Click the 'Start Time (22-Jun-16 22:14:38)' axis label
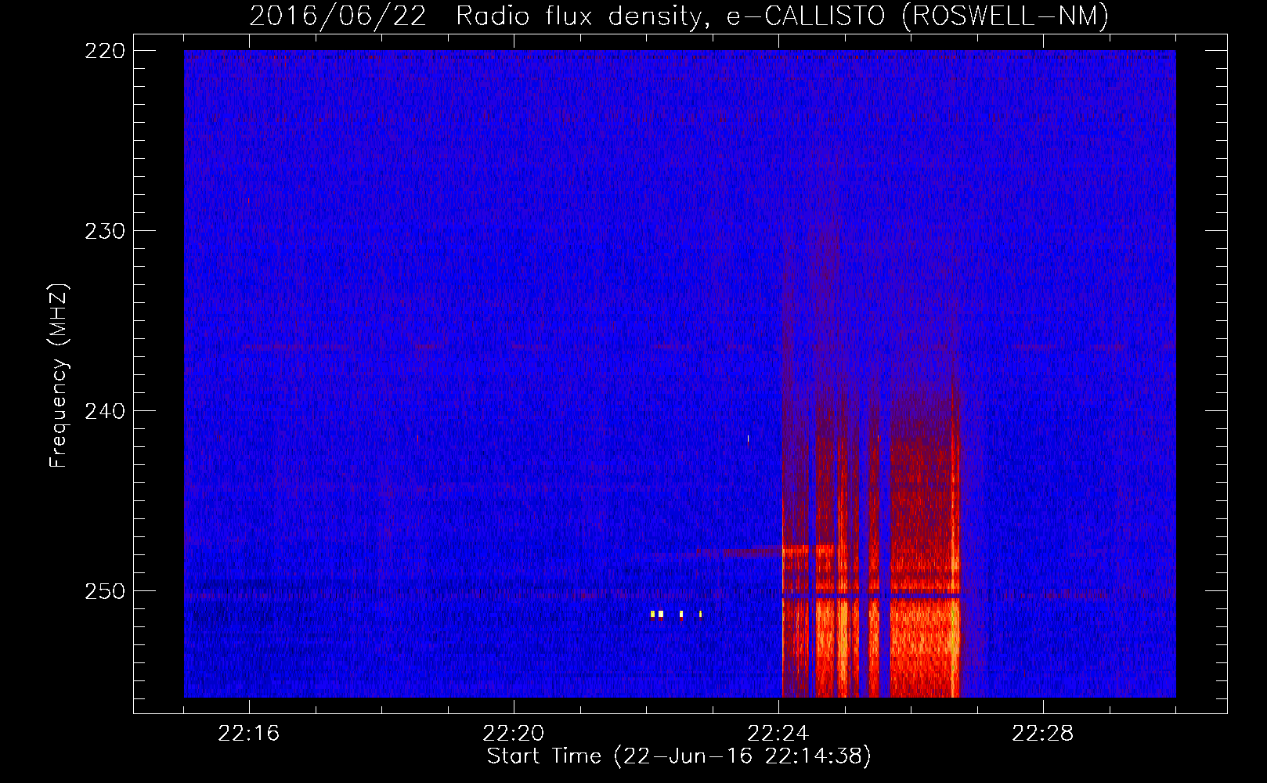The height and width of the screenshot is (783, 1267). 679,756
